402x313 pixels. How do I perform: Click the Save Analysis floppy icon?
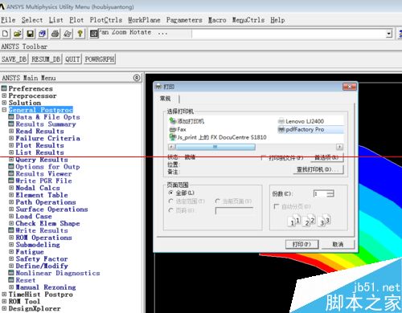click(x=30, y=34)
